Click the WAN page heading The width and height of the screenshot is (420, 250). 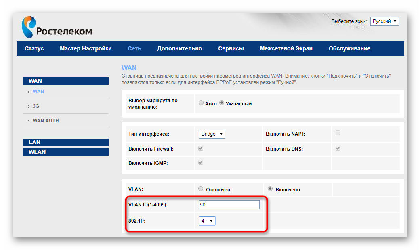coord(129,68)
